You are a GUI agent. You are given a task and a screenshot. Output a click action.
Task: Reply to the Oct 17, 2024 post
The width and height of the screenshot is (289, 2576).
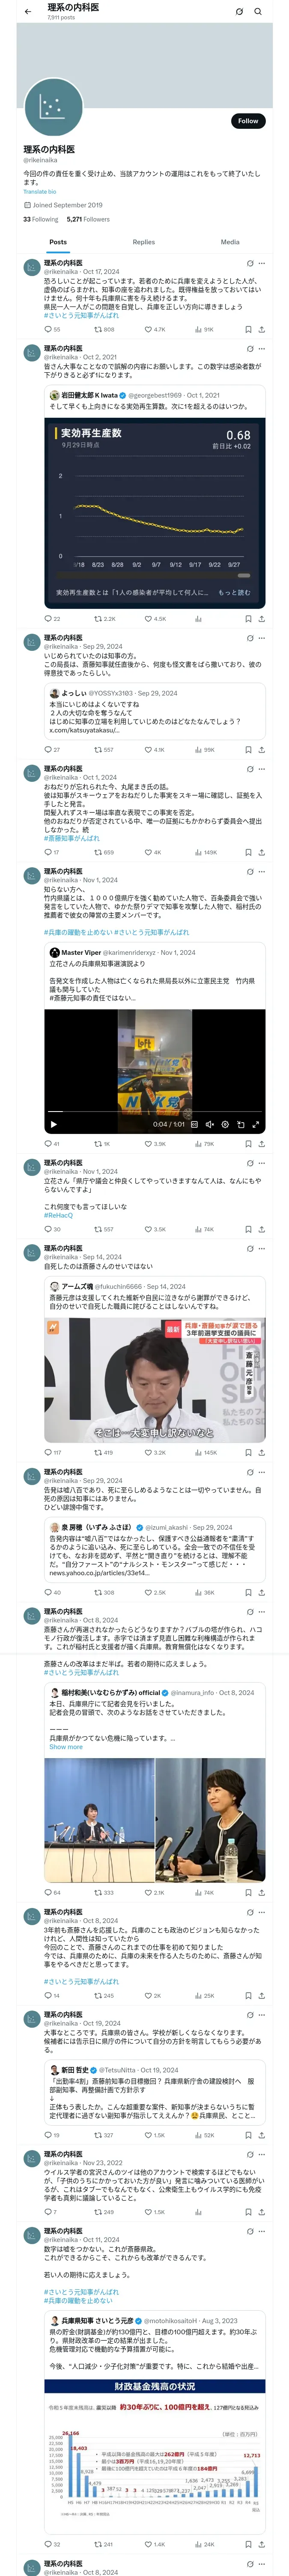coord(48,329)
